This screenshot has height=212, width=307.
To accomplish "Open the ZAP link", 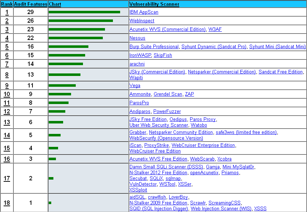I will (189, 94).
